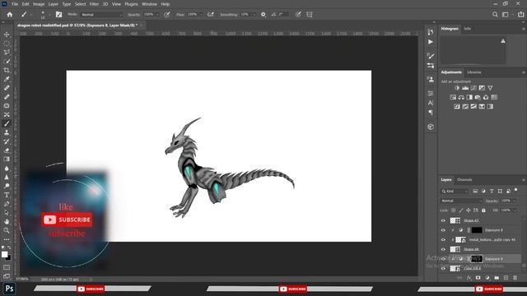
Task: Open the Actions panel play icon
Action: click(x=431, y=42)
